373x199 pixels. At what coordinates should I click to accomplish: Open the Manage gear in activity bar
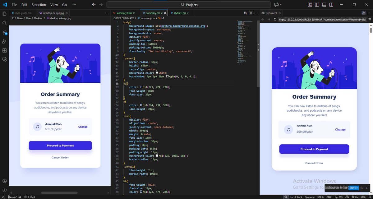tap(4, 190)
